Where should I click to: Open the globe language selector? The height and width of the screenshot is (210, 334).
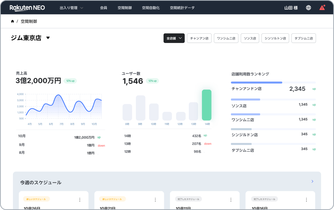pos(308,8)
